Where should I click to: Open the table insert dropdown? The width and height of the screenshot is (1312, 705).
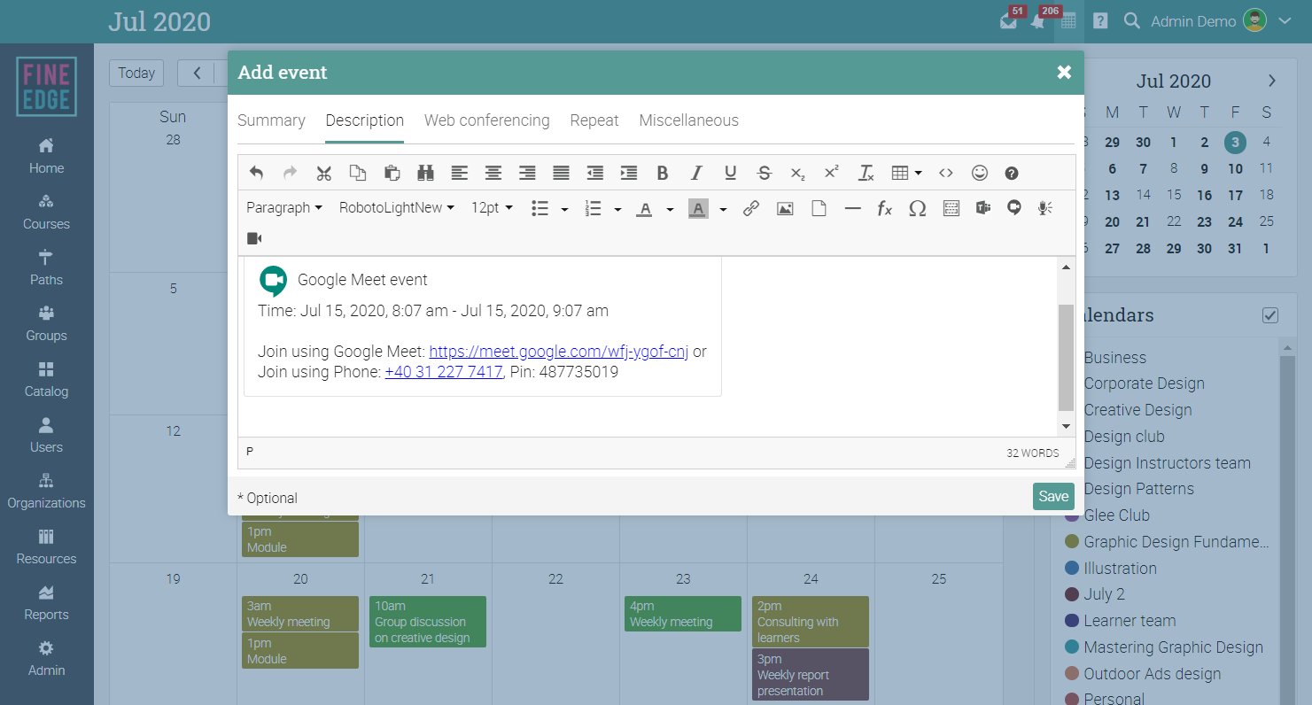pos(906,174)
